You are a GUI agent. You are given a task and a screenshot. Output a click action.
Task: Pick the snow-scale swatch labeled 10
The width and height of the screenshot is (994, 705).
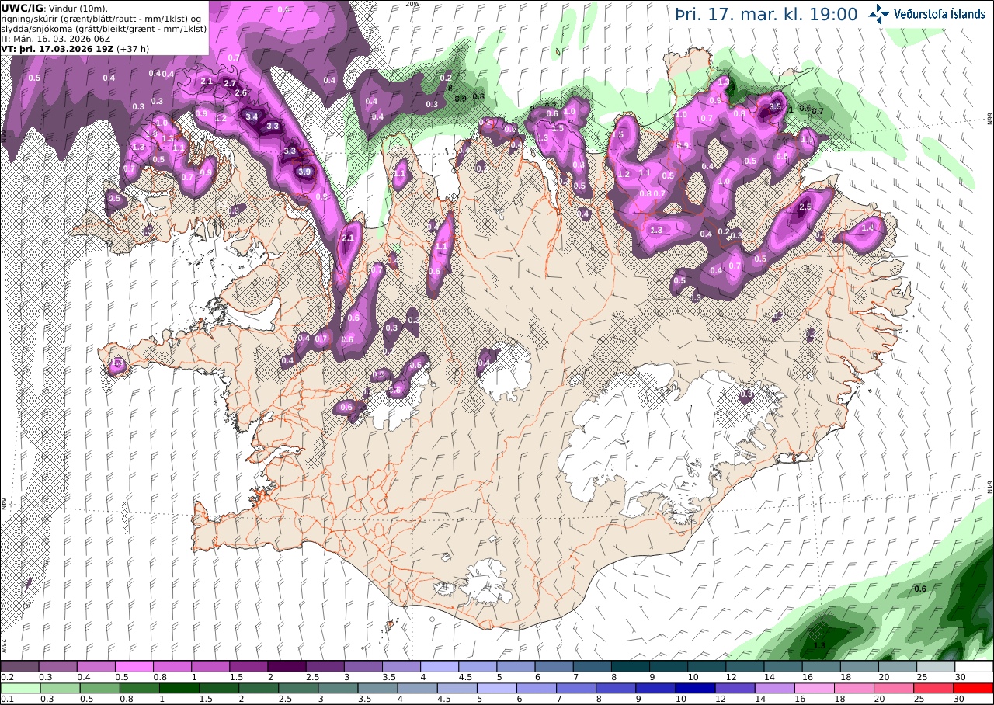707,666
